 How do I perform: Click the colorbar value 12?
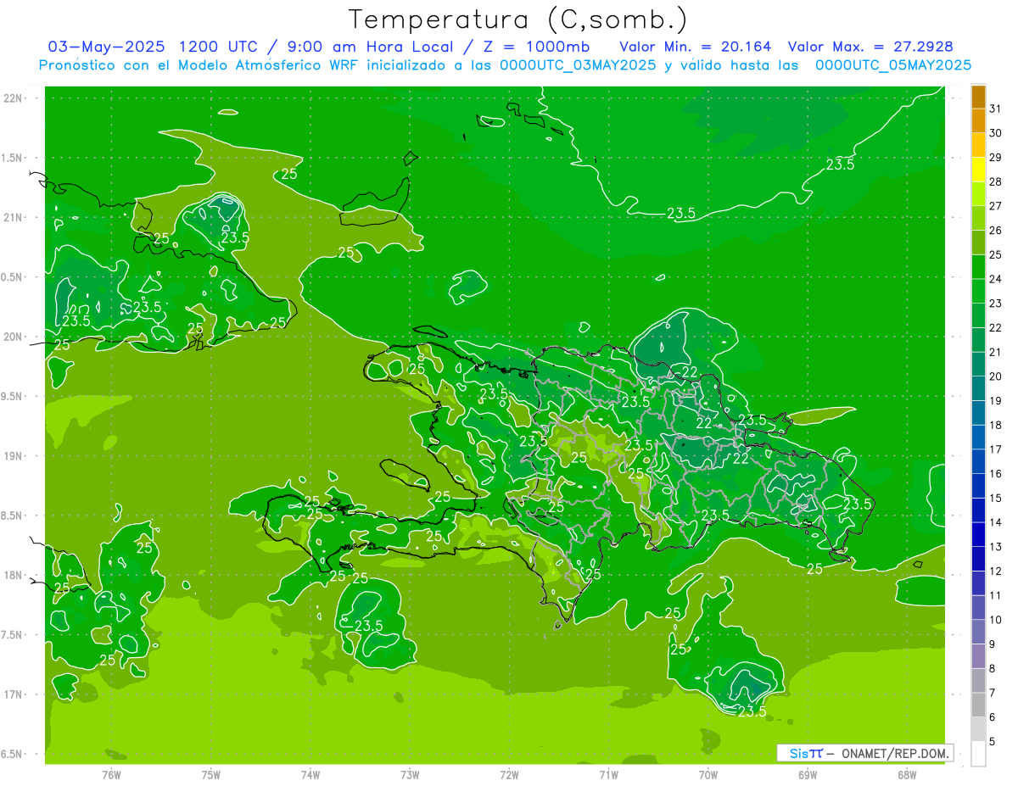coord(996,571)
